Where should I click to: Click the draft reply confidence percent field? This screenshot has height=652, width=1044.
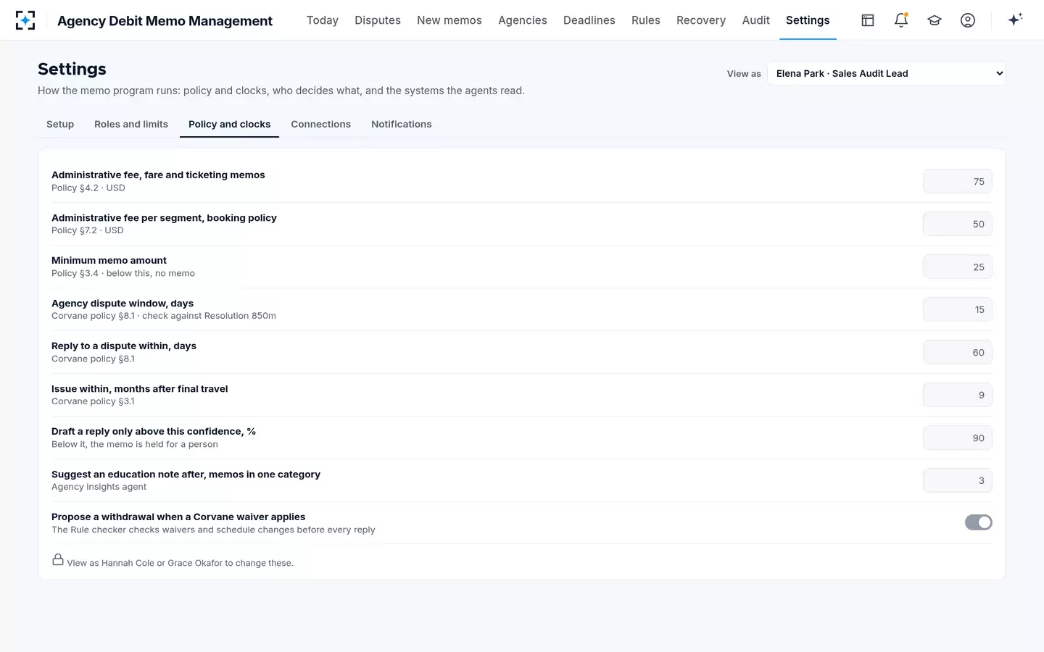[x=958, y=438]
